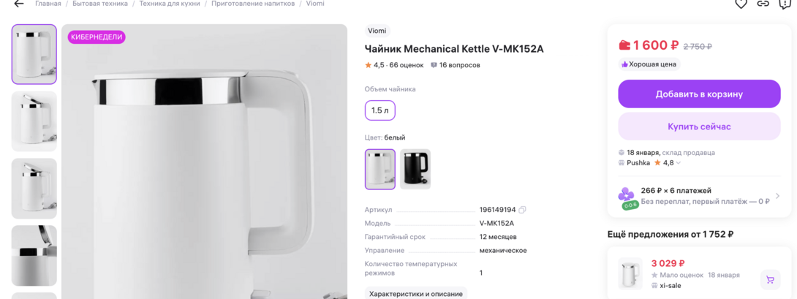Screen dimensions: 797x299
Task: Select the 1.5 л volume option
Action: click(x=380, y=110)
